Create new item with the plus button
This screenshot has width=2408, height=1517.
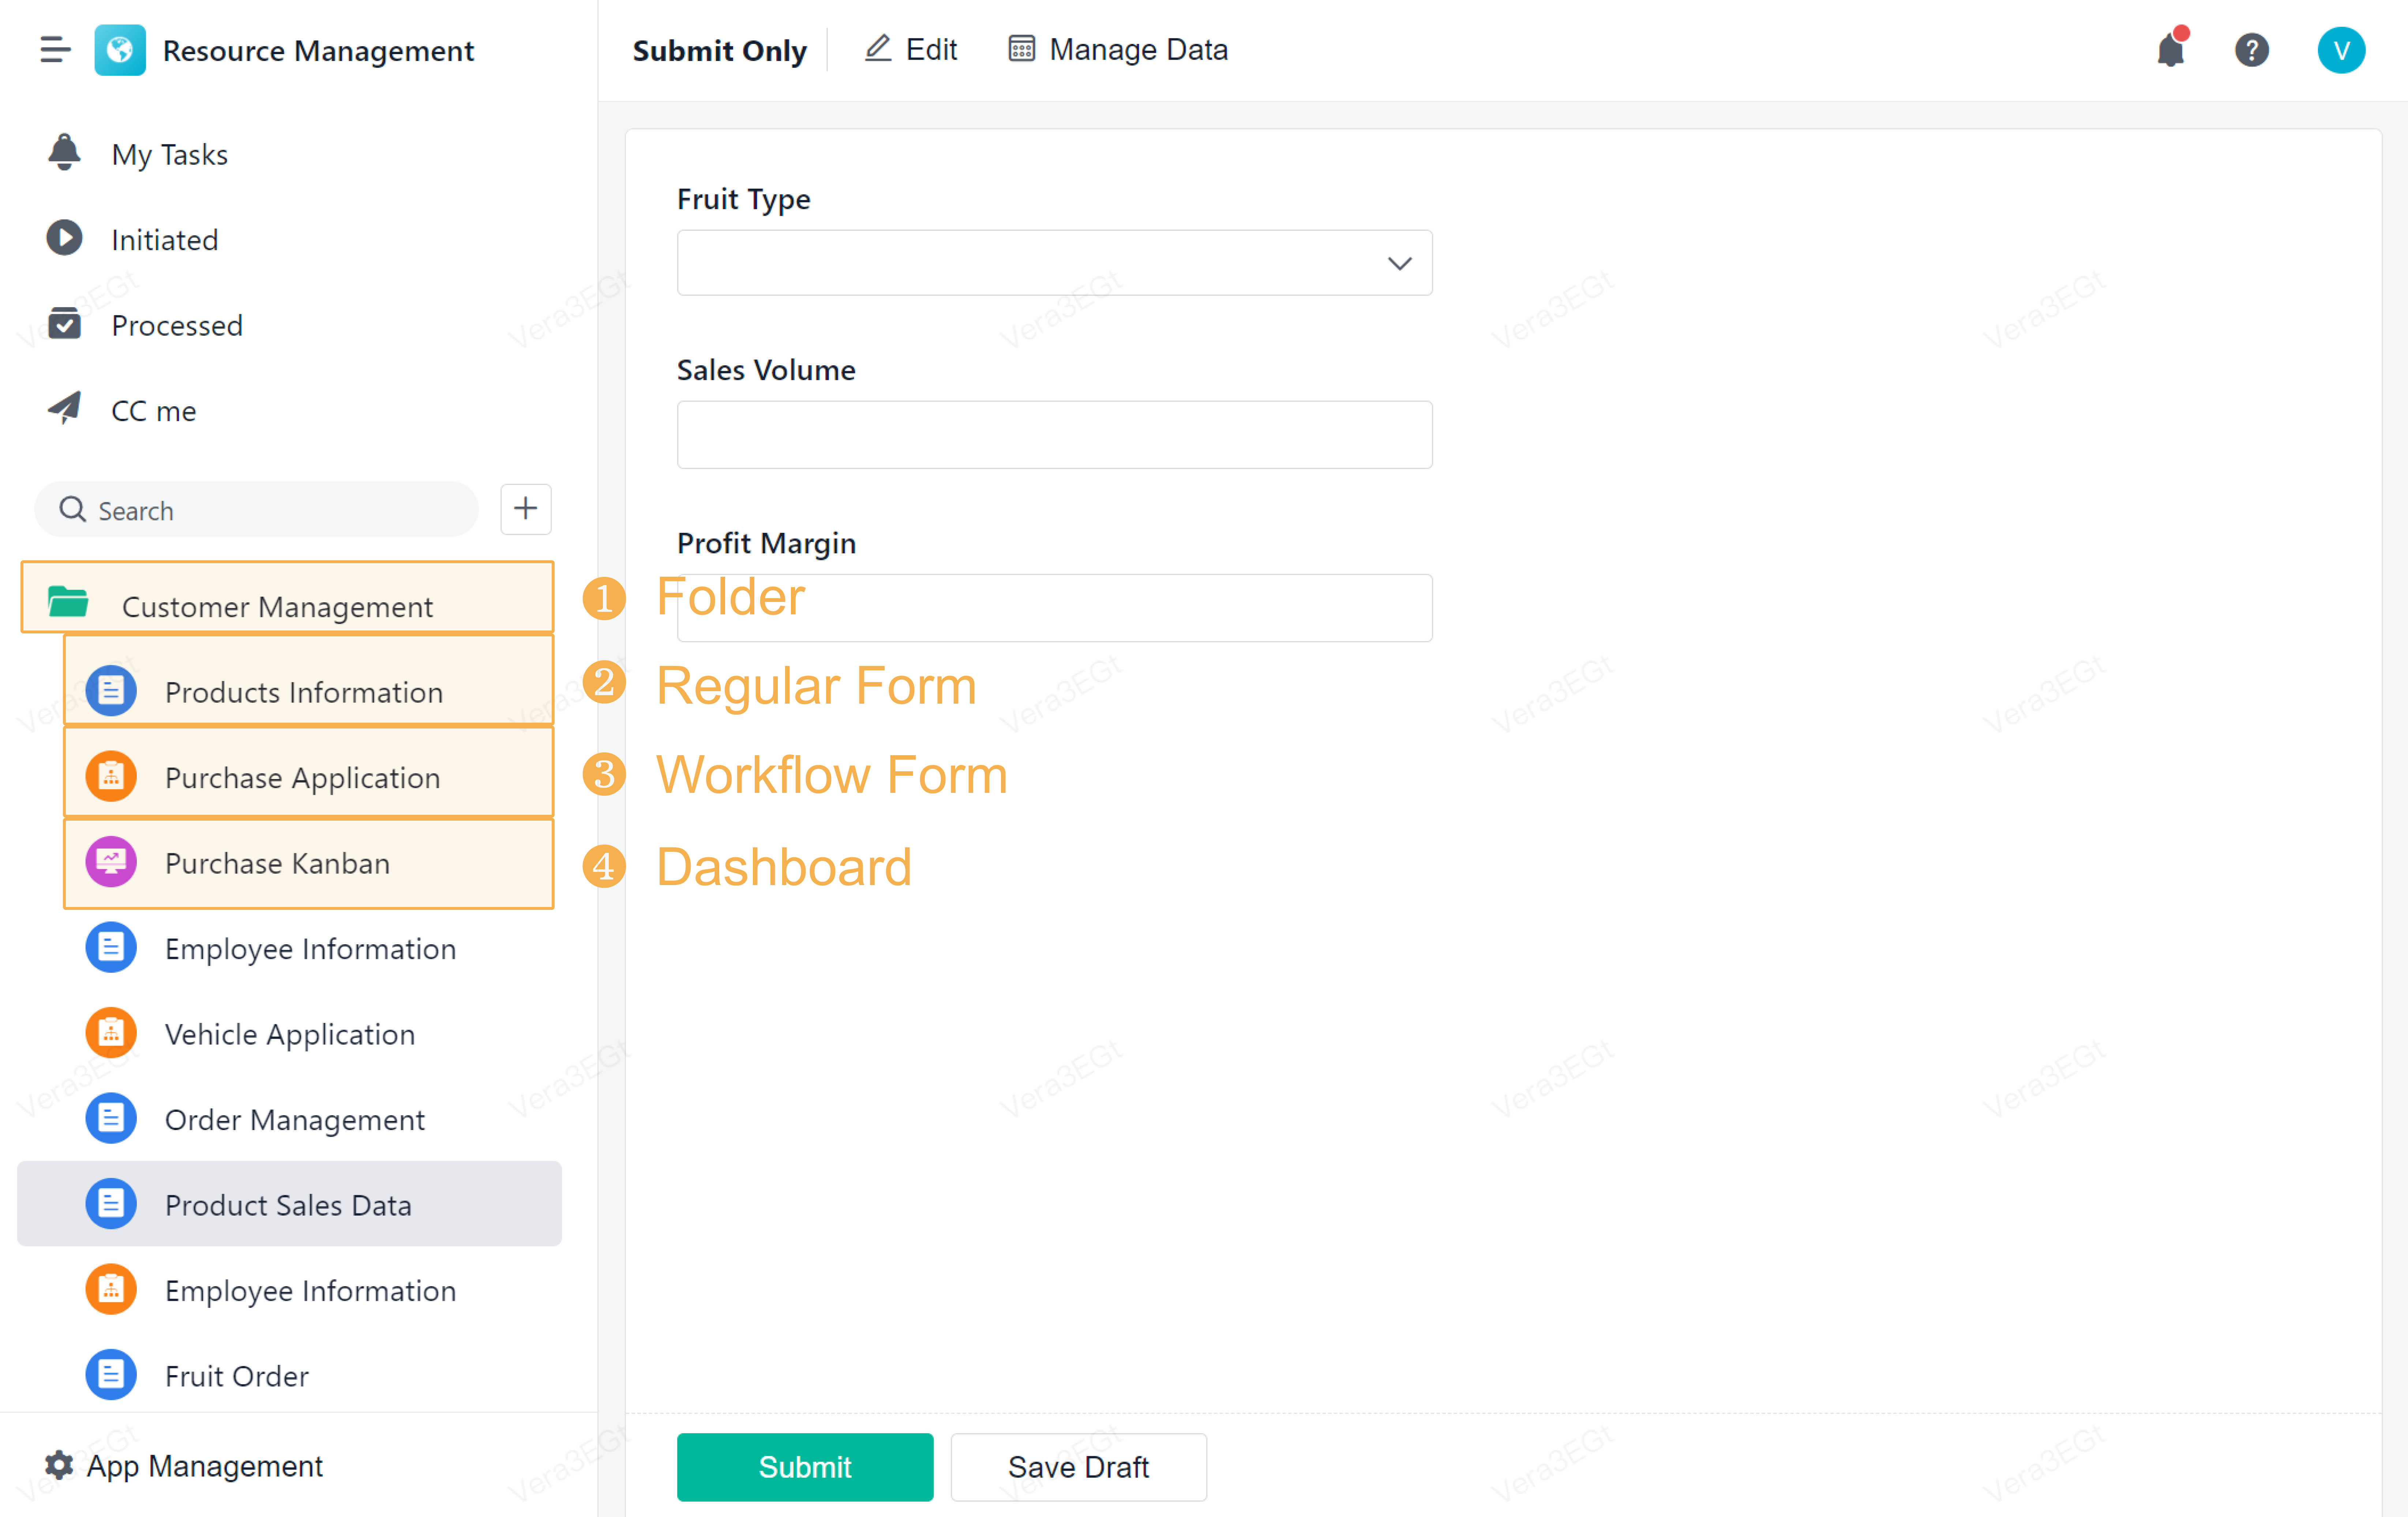click(x=525, y=509)
